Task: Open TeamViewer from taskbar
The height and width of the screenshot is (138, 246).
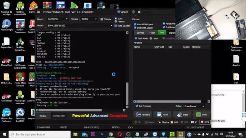Action: click(155, 134)
